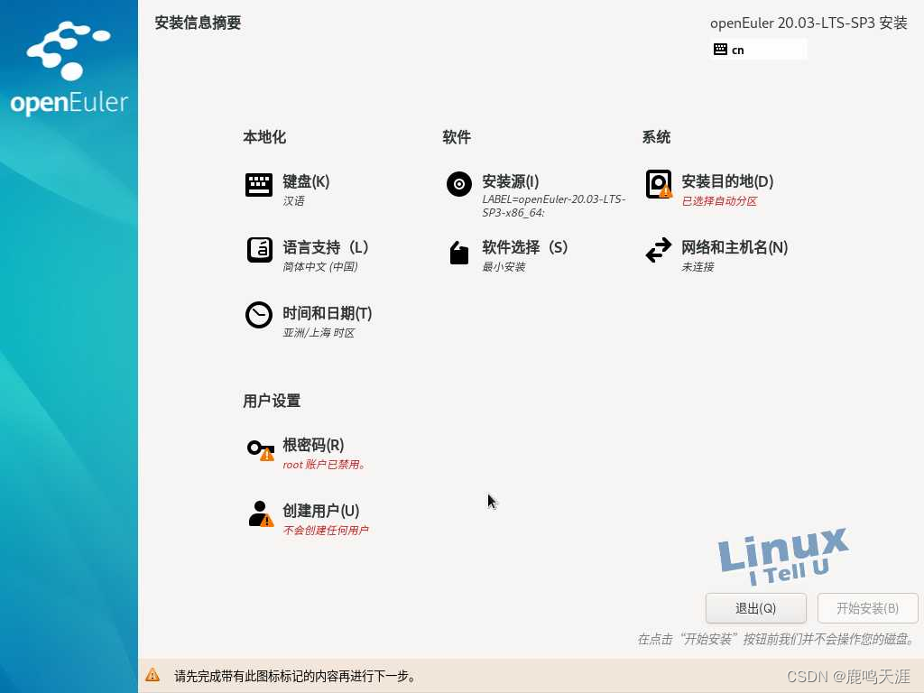Click the LABEL=openEuler-20.03-LTS source text

click(x=553, y=206)
